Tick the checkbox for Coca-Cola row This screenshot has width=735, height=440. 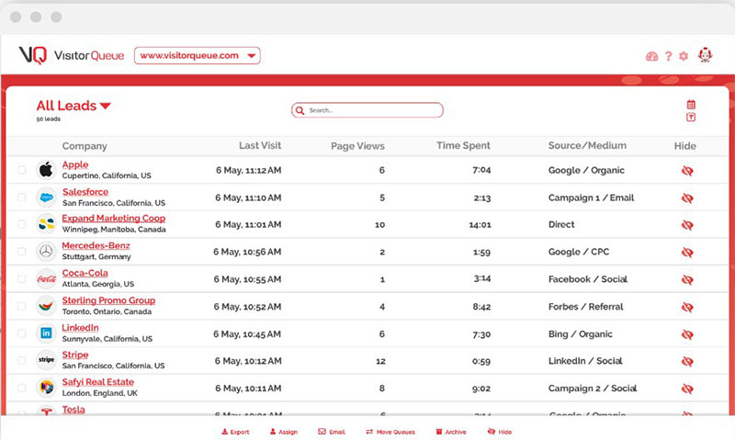click(21, 279)
